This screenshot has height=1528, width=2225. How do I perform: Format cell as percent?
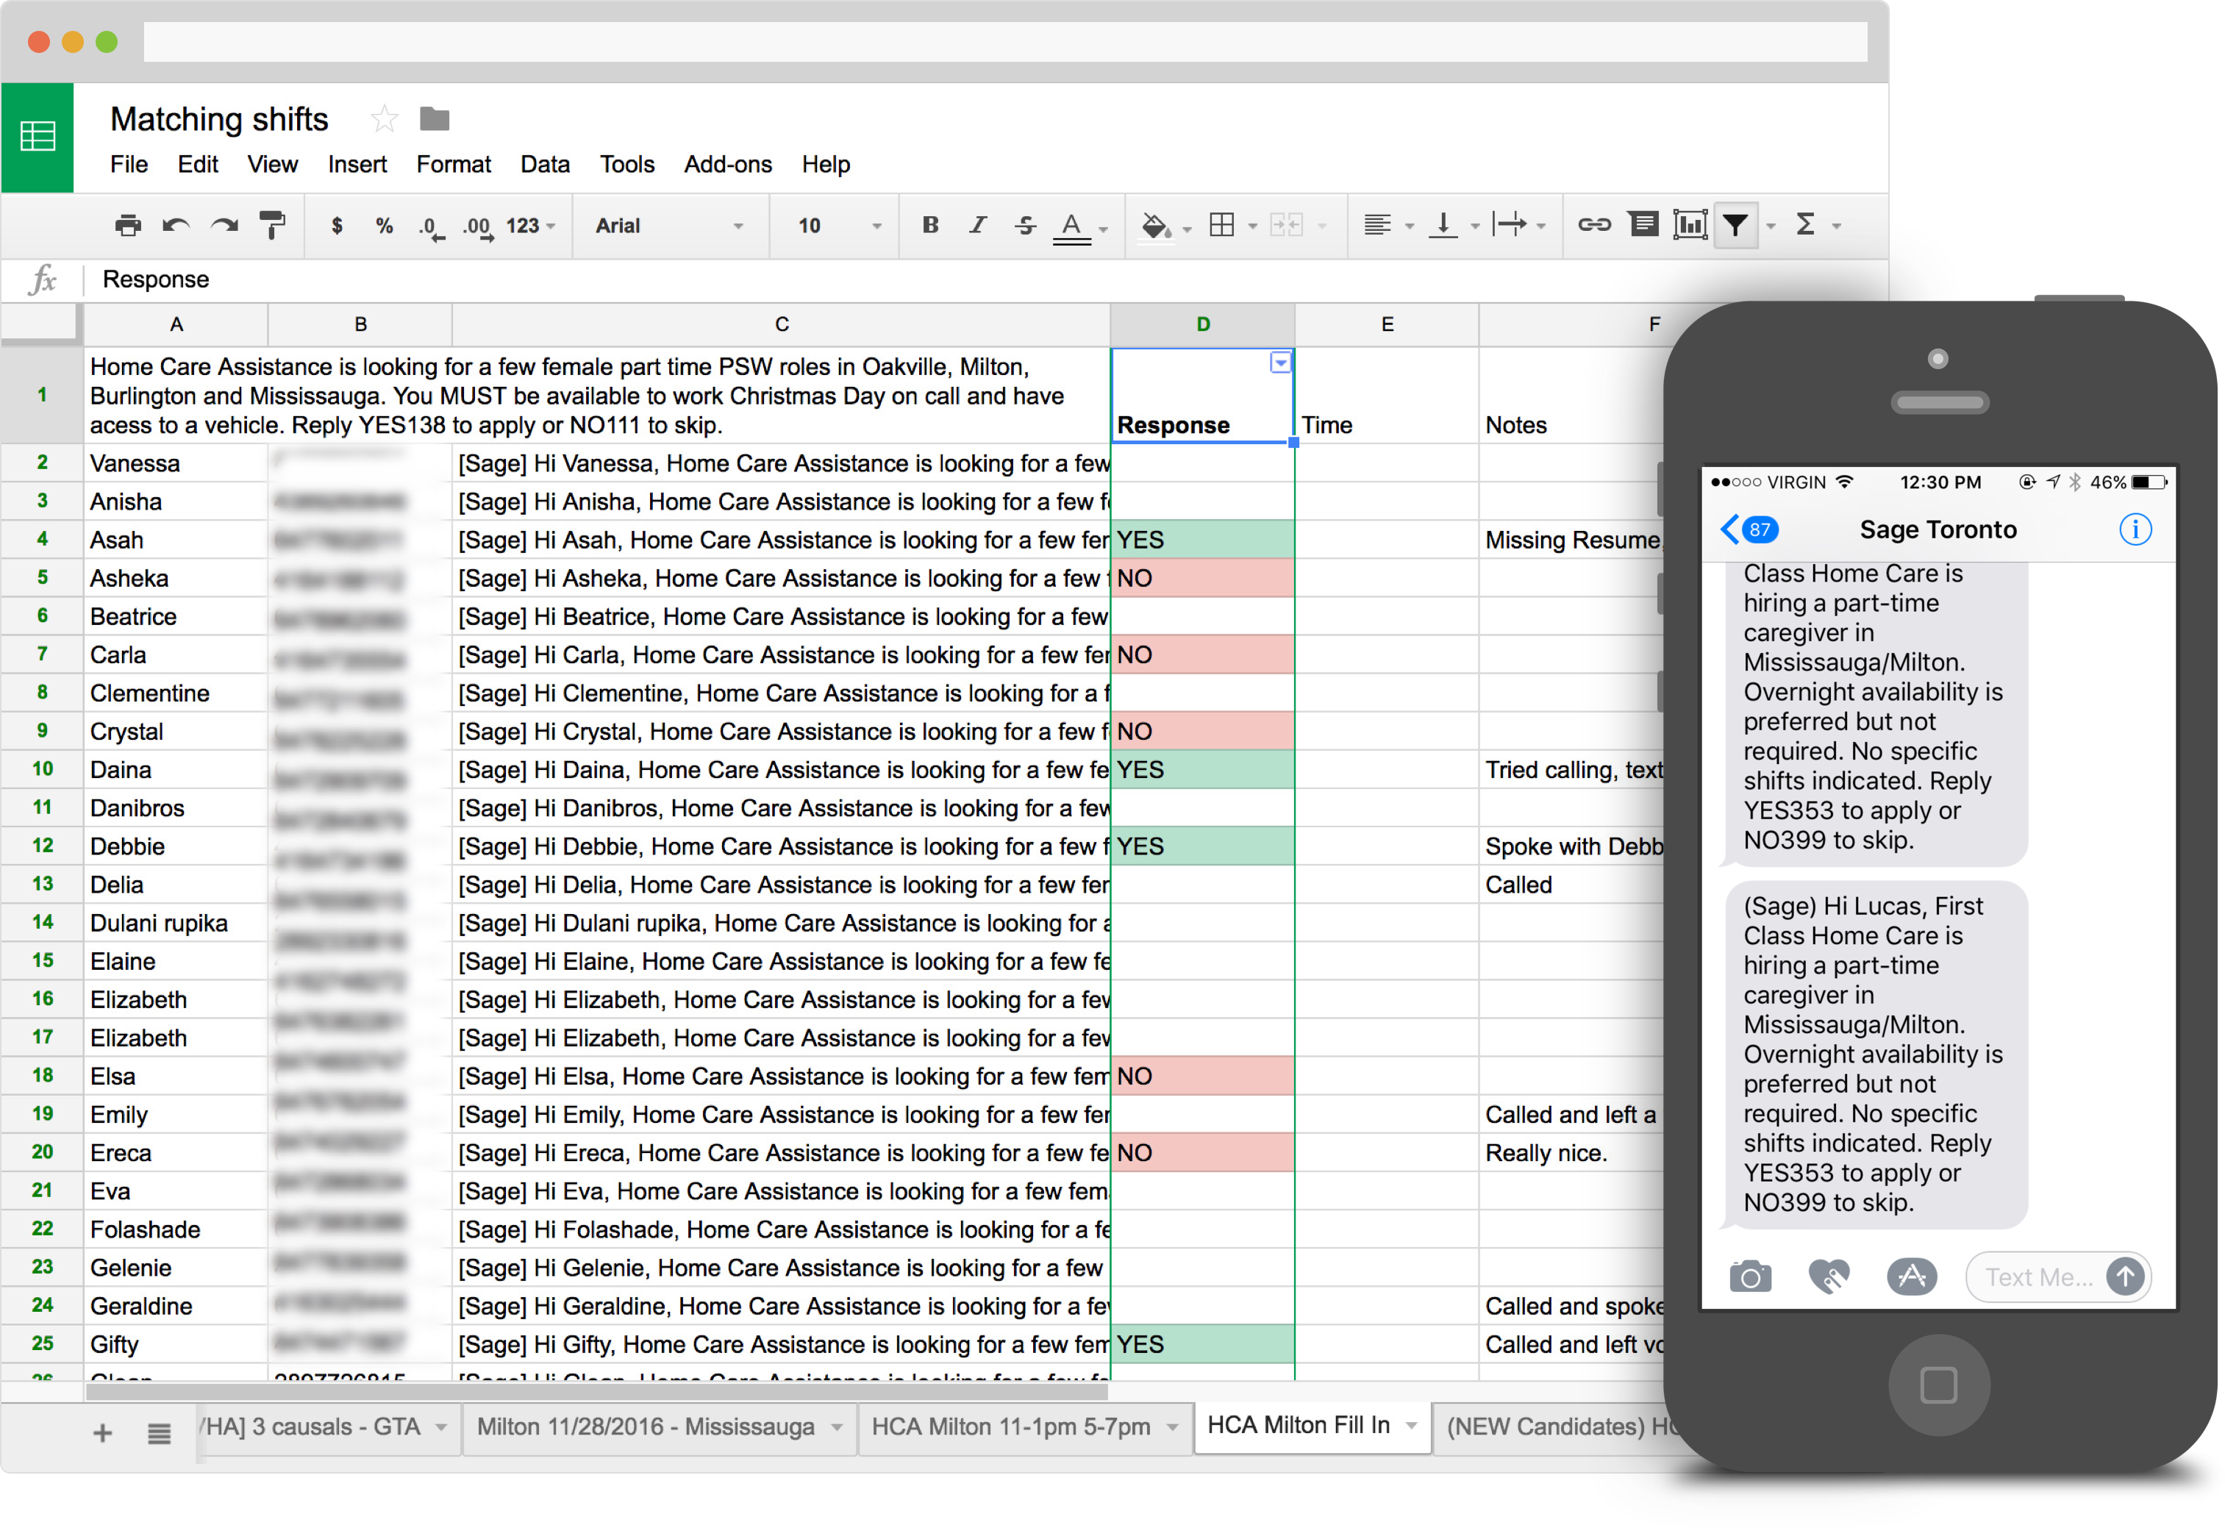tap(384, 226)
